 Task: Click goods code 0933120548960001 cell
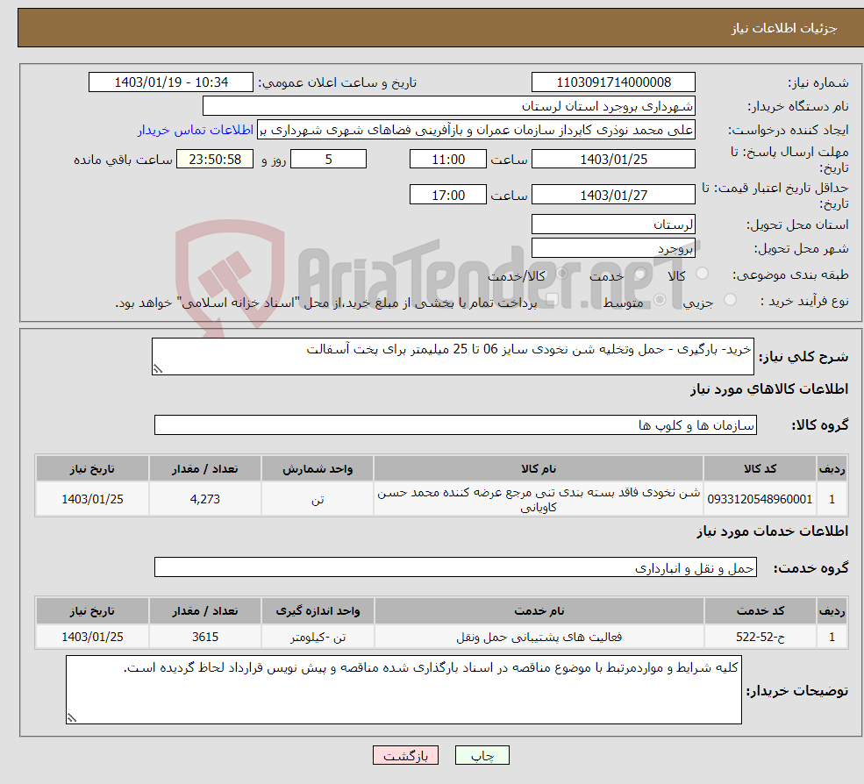tap(760, 499)
